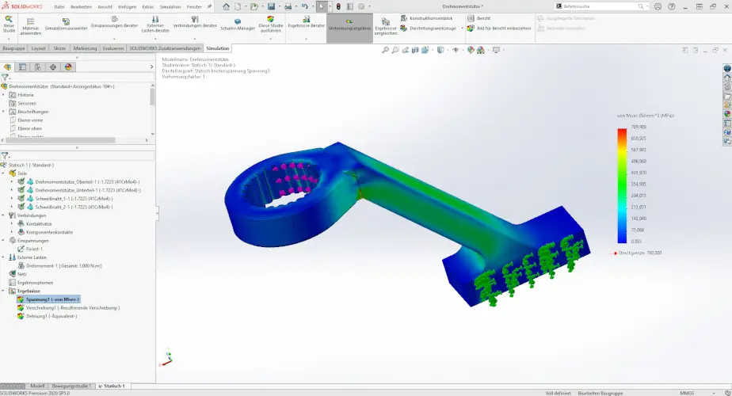Click the von Mises color legend bar
This screenshot has height=396, width=732.
pos(622,185)
